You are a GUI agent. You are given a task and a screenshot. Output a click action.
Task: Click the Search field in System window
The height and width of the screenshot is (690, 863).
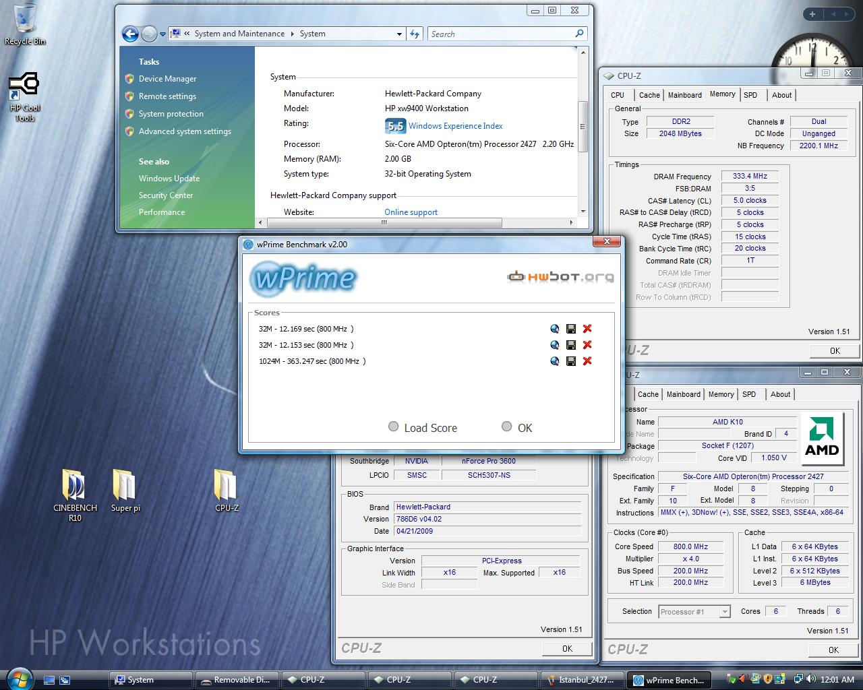pyautogui.click(x=500, y=34)
